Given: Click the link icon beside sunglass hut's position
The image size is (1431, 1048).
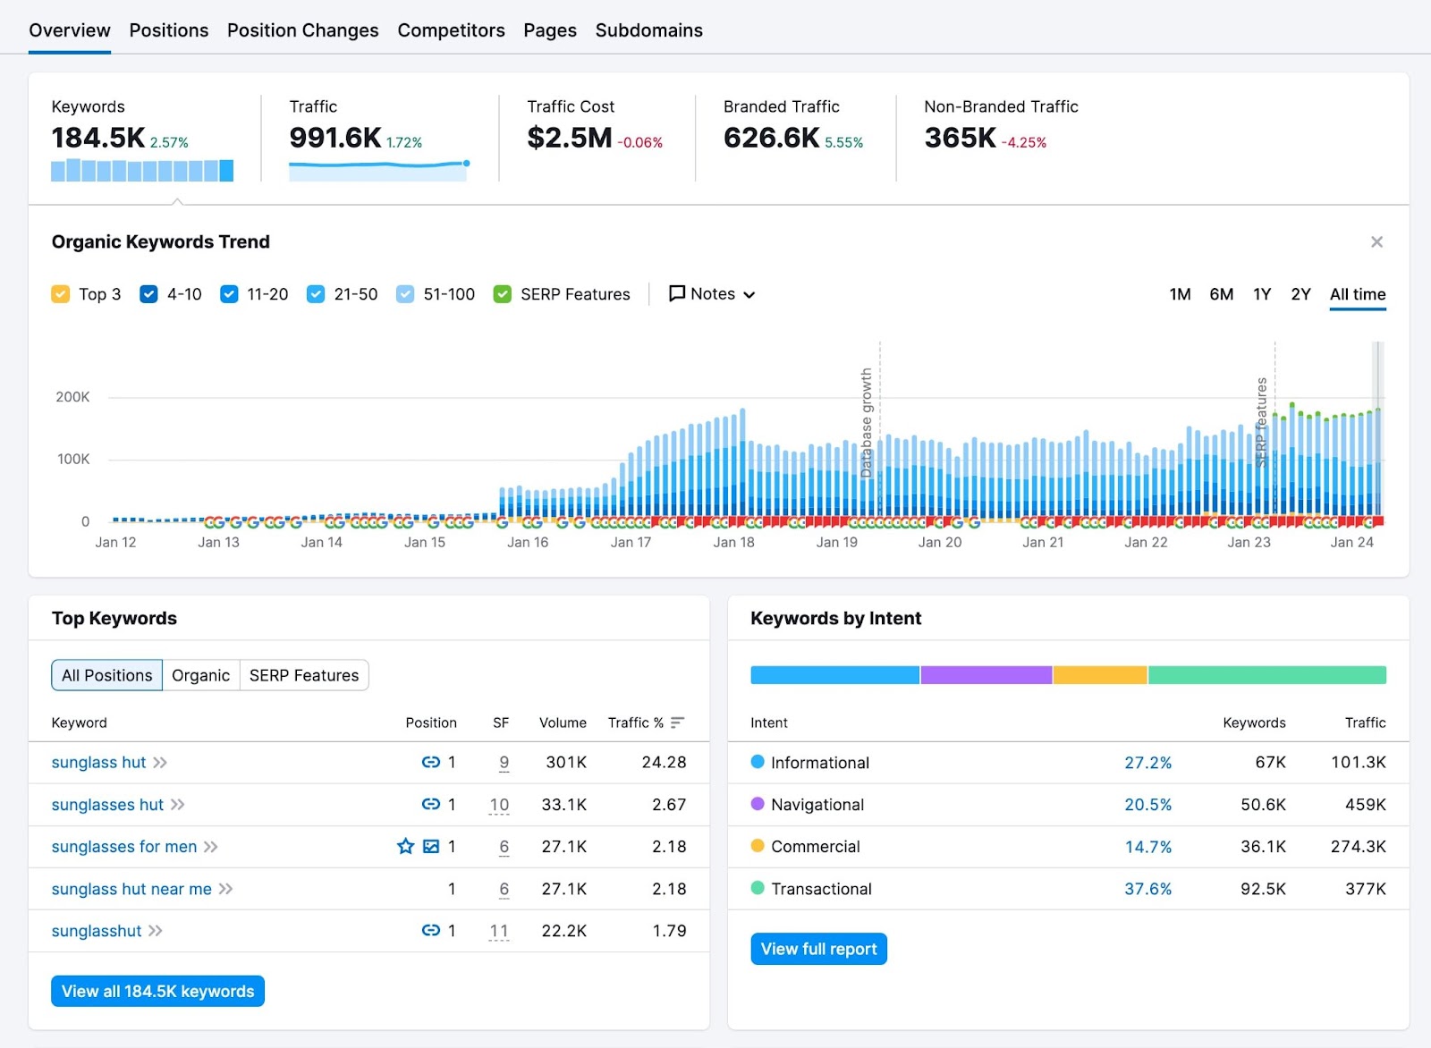Looking at the screenshot, I should pos(429,762).
